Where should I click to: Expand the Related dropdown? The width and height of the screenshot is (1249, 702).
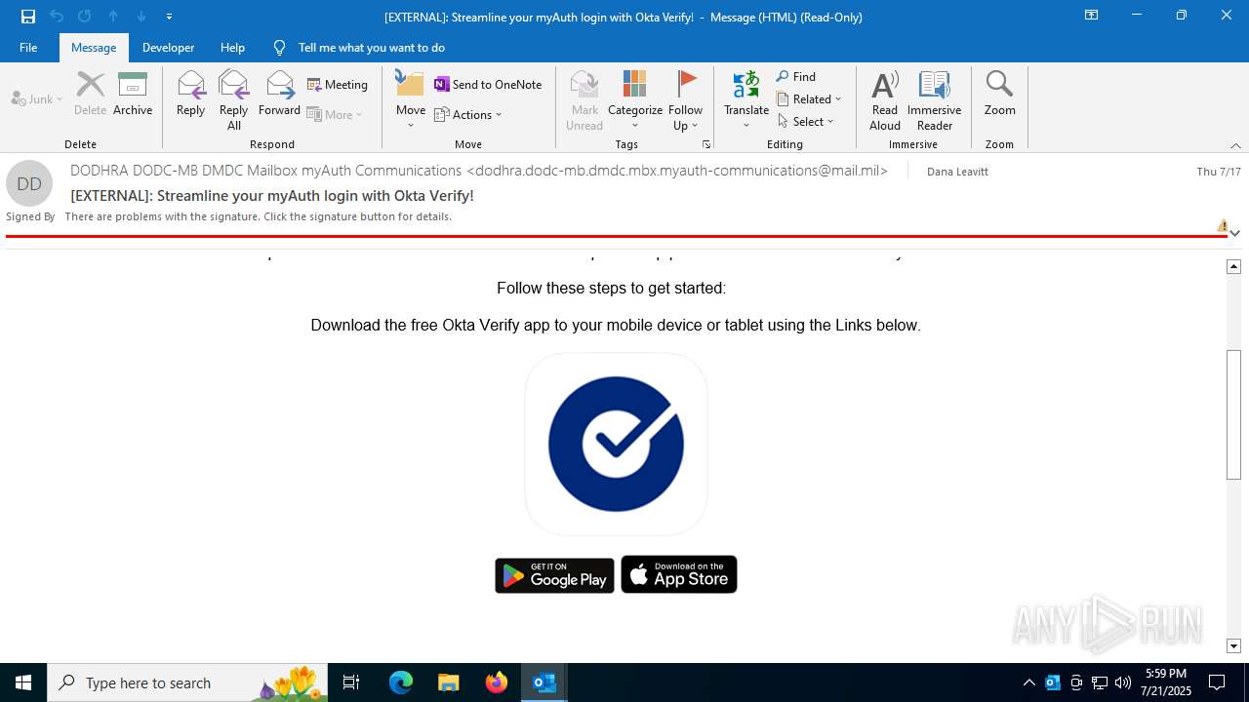(x=809, y=98)
